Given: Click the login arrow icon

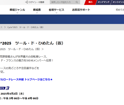Looking at the screenshot, I should point(26,2).
